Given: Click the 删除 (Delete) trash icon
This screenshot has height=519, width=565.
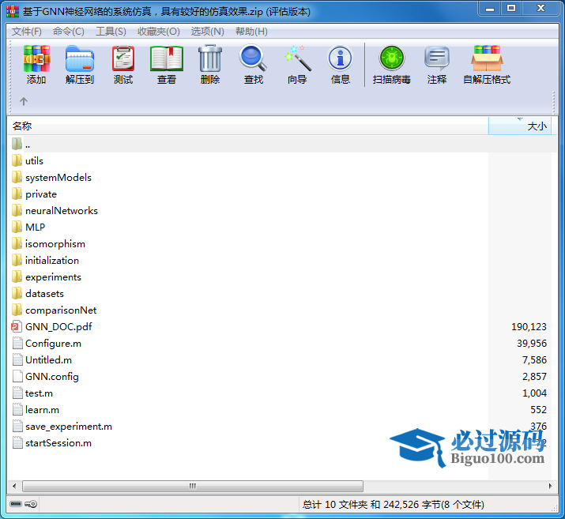Looking at the screenshot, I should tap(210, 58).
